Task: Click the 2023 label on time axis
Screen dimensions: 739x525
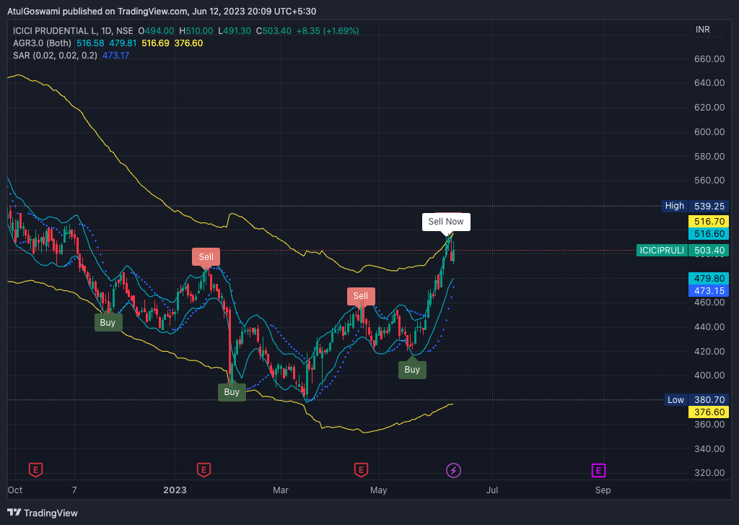Action: pyautogui.click(x=175, y=490)
